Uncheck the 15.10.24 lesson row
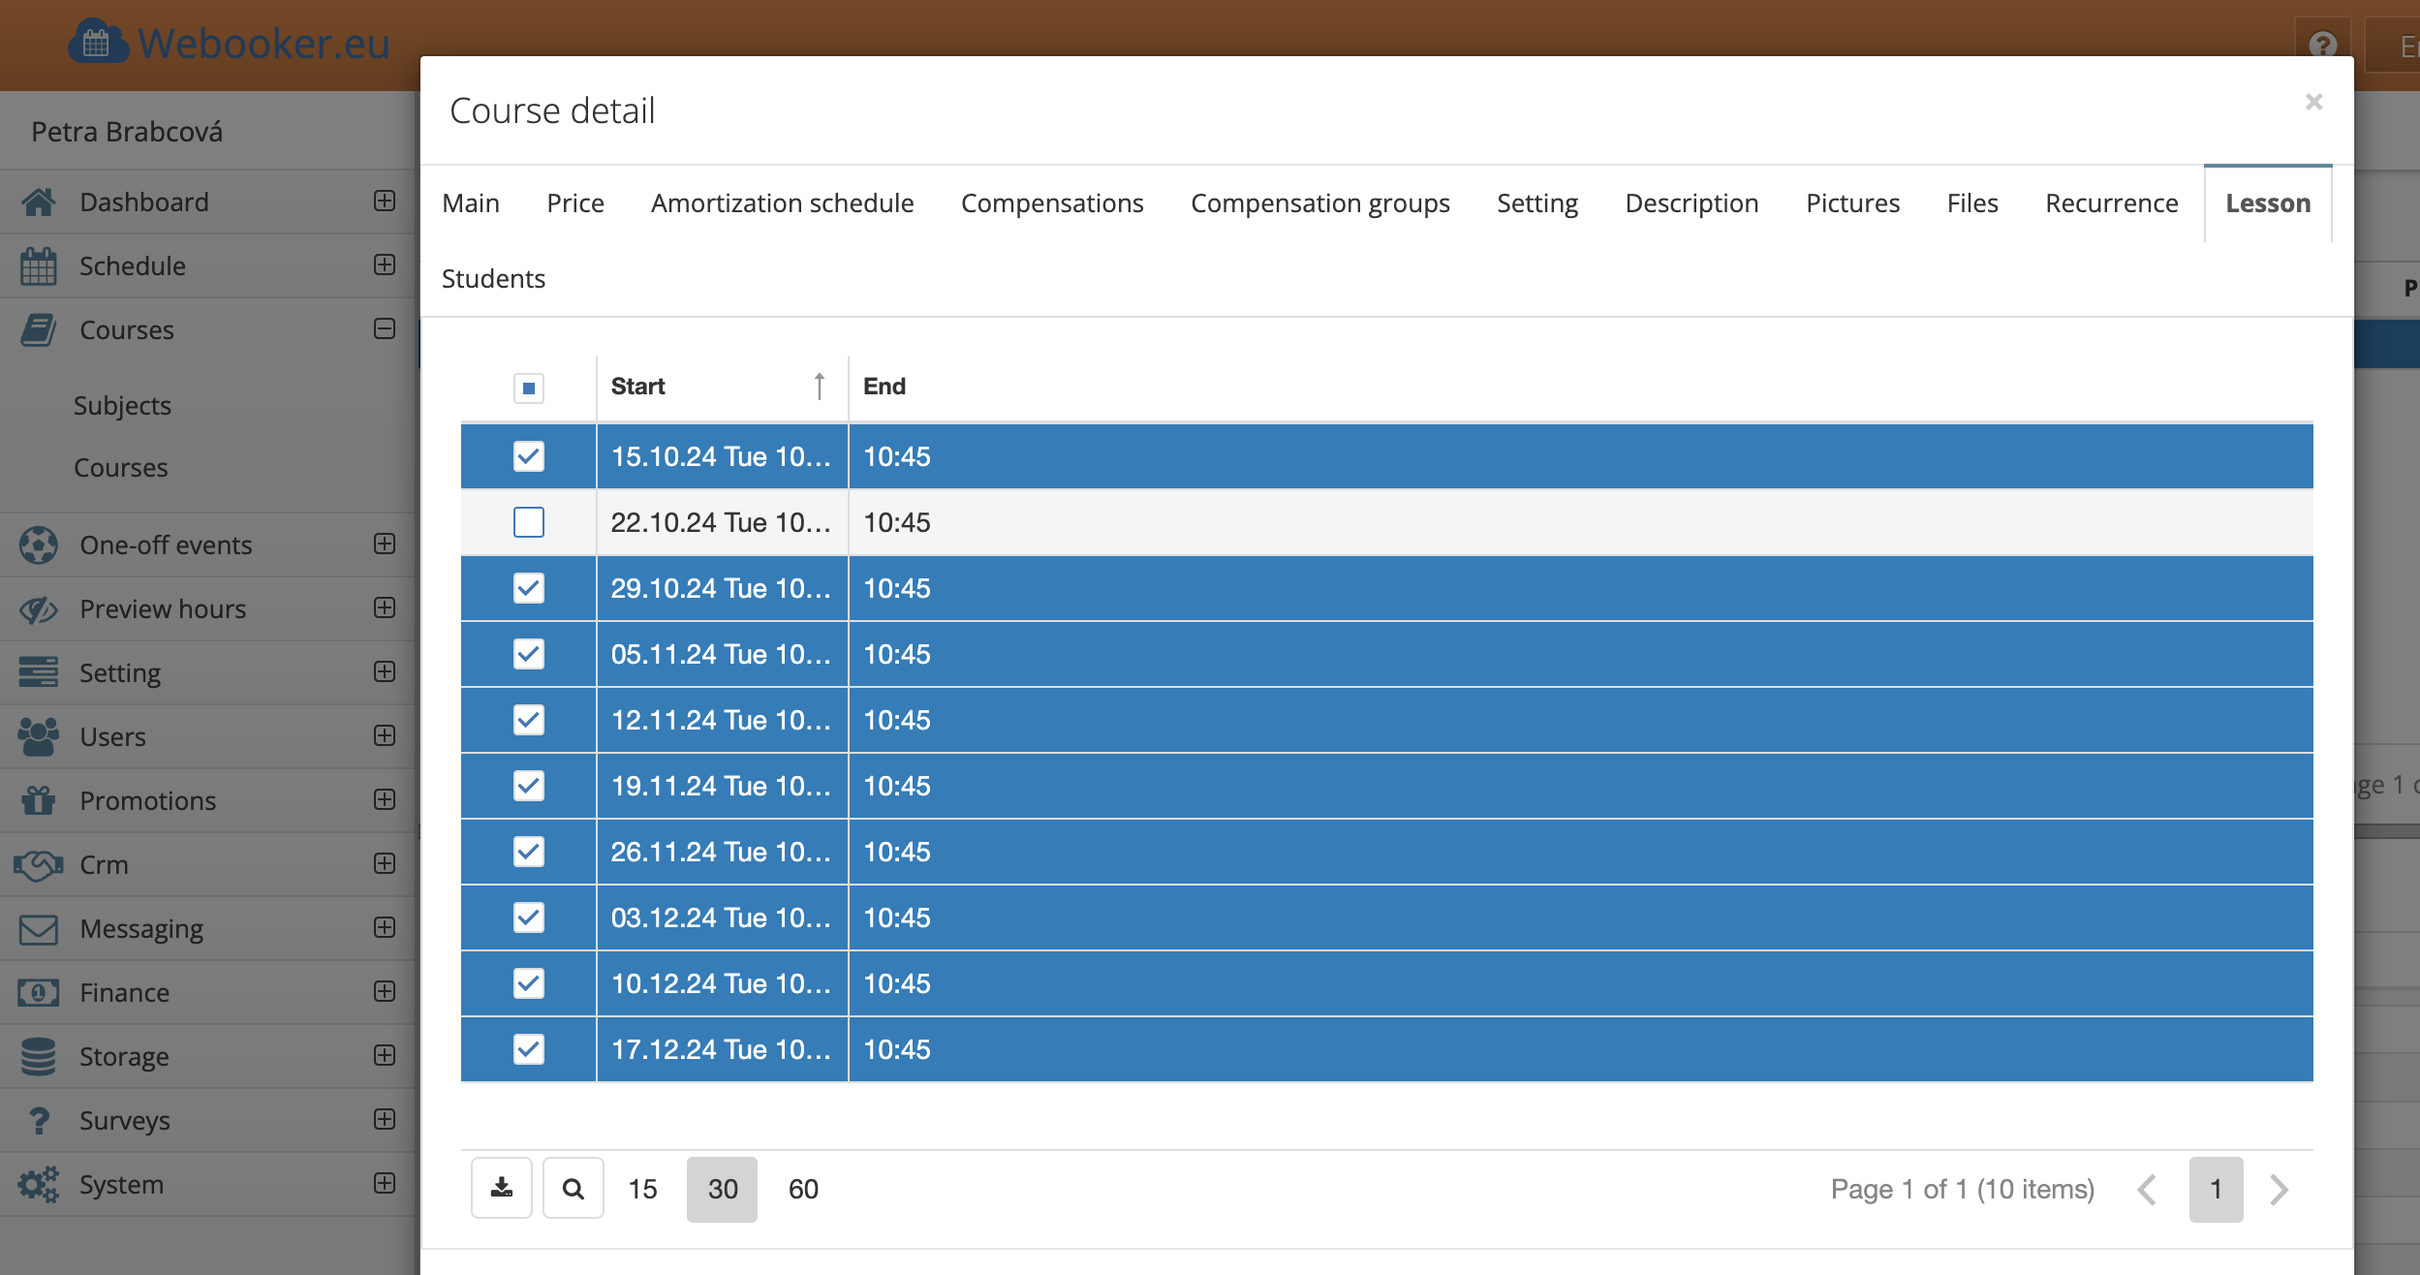Image resolution: width=2420 pixels, height=1275 pixels. [528, 456]
